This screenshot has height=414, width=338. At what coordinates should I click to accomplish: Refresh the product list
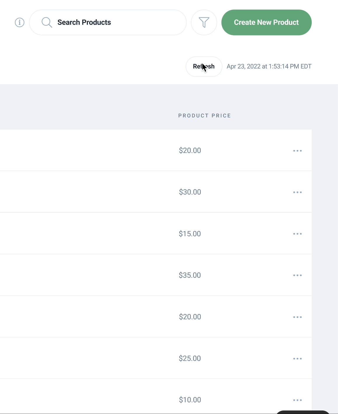[204, 67]
